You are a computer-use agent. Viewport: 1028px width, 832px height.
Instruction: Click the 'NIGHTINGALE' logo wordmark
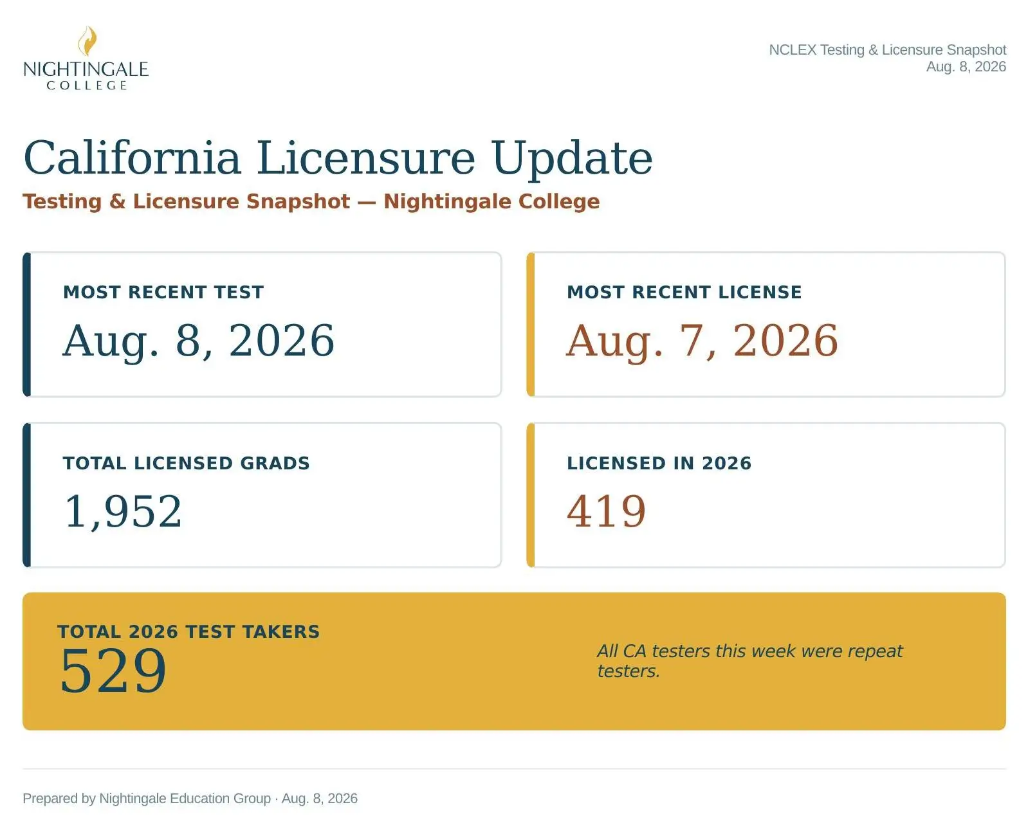coord(86,69)
